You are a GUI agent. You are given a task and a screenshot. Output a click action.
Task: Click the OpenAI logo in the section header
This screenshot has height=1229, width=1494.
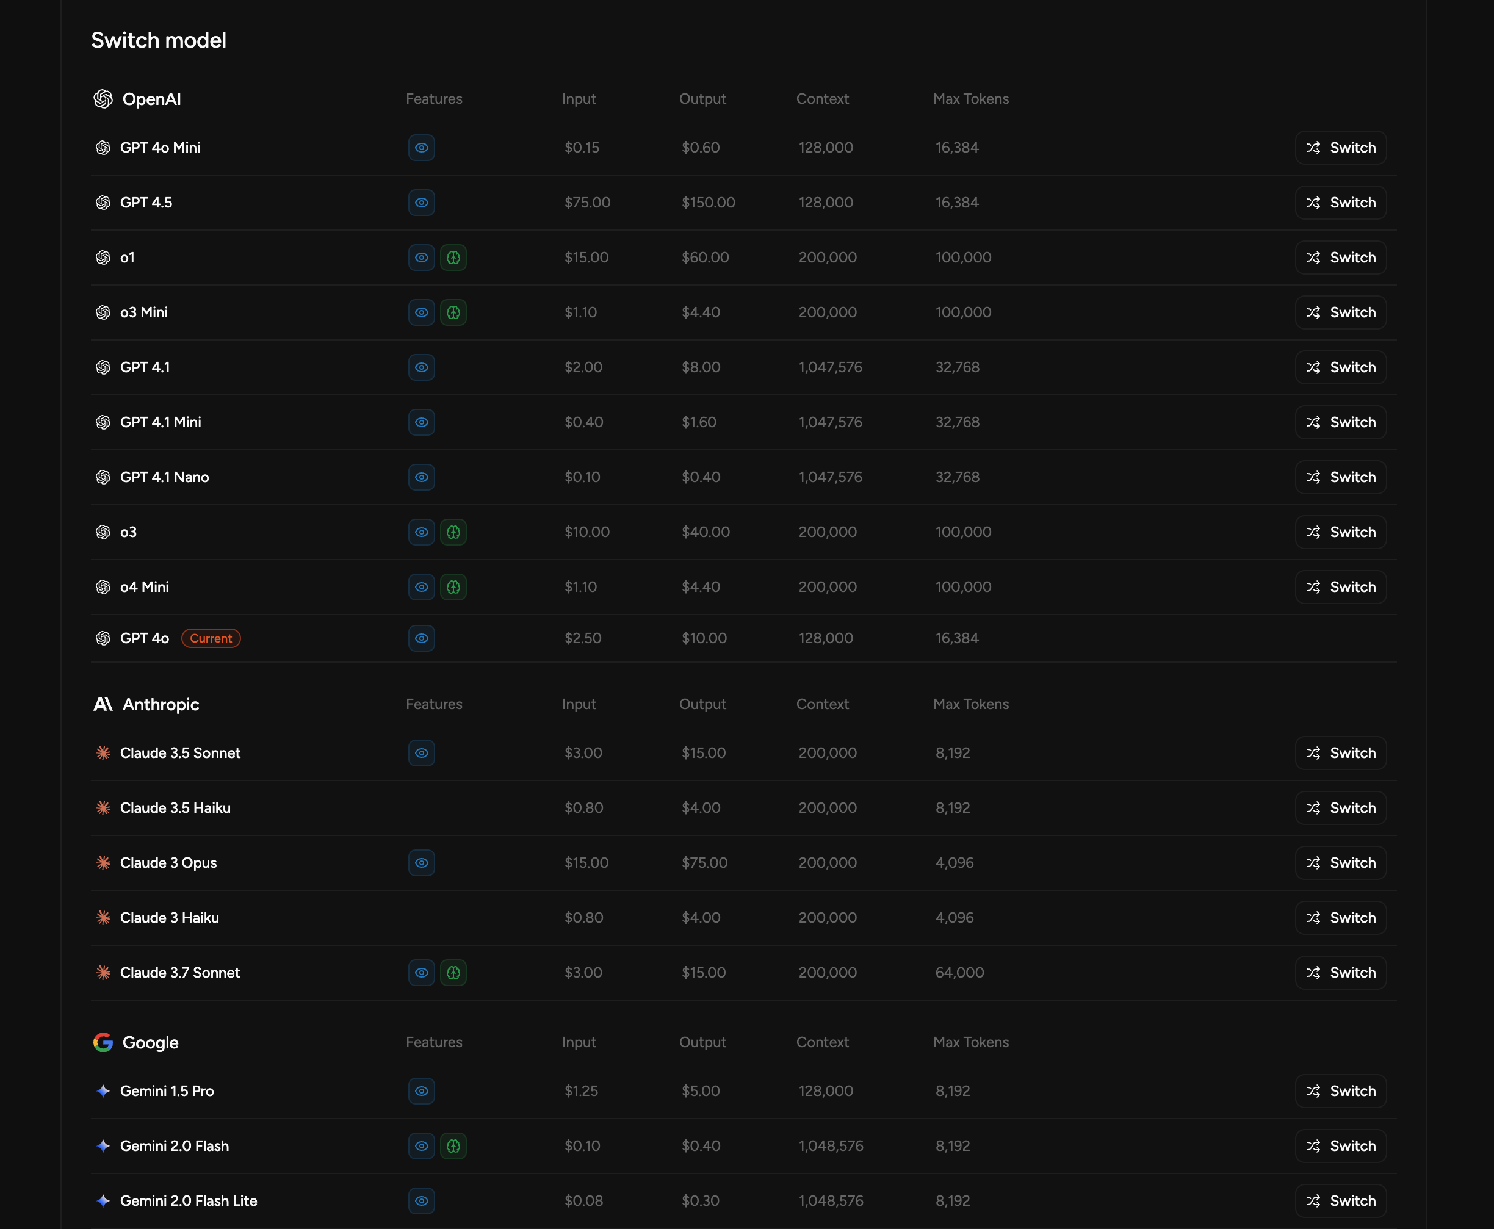click(103, 99)
